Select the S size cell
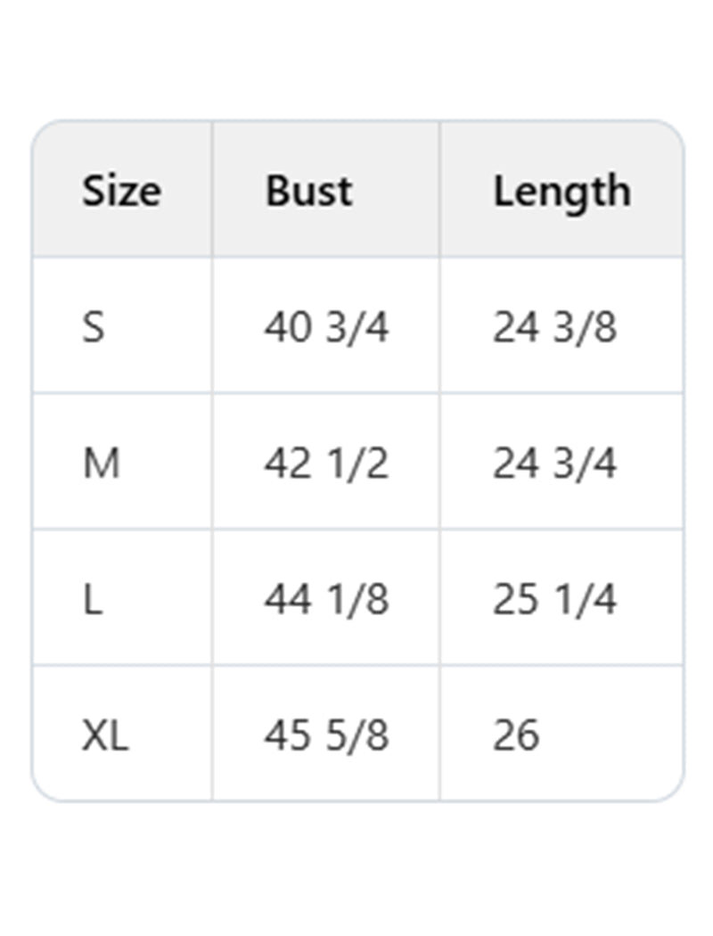This screenshot has height=936, width=713. click(94, 328)
